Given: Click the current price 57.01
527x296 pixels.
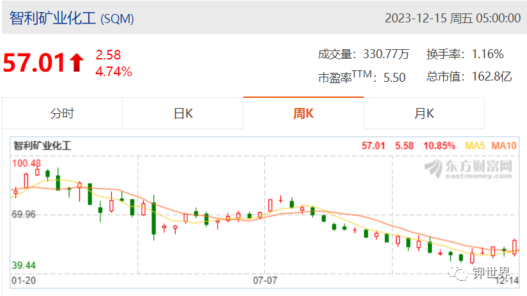Looking at the screenshot, I should point(34,63).
